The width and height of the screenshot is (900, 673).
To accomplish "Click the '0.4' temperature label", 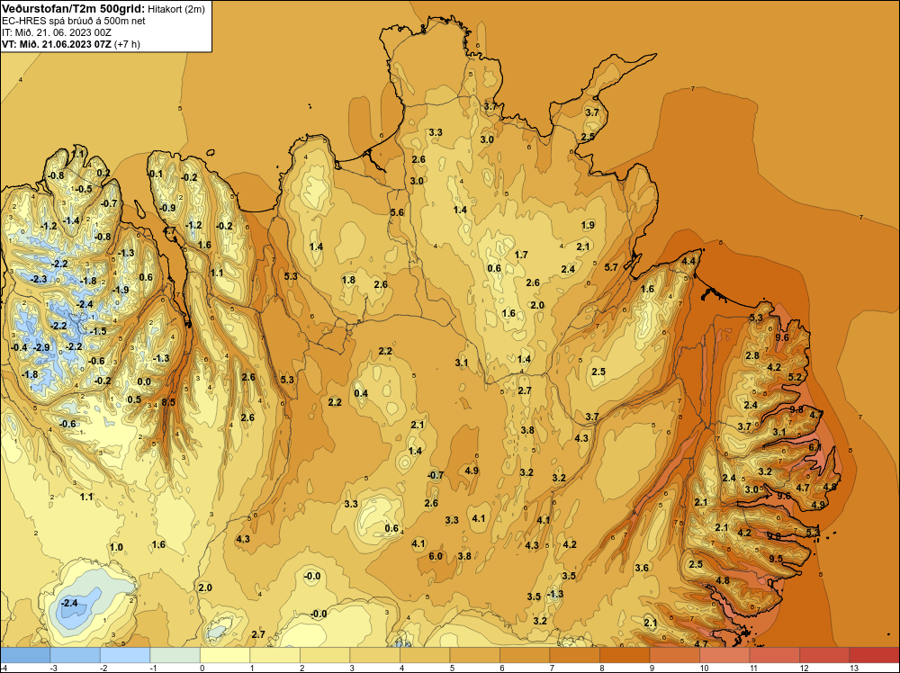I will point(361,393).
